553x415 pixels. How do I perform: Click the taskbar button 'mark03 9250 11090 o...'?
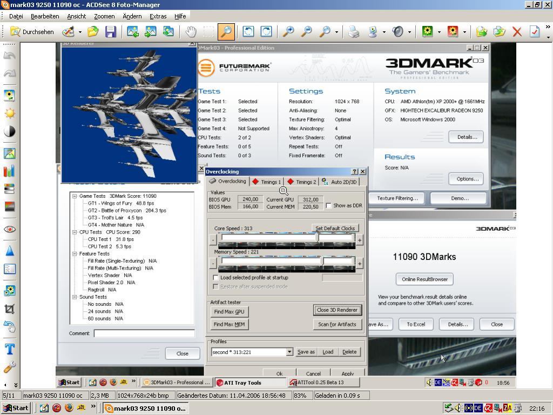pos(146,409)
